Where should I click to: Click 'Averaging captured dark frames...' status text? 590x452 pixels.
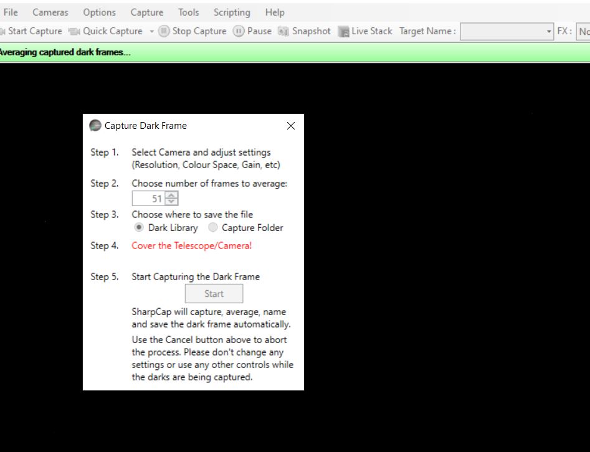65,52
